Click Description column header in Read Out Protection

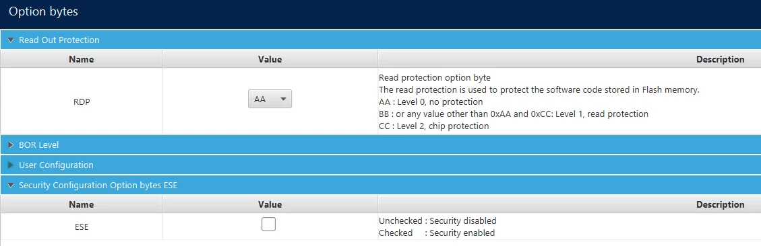click(570, 60)
